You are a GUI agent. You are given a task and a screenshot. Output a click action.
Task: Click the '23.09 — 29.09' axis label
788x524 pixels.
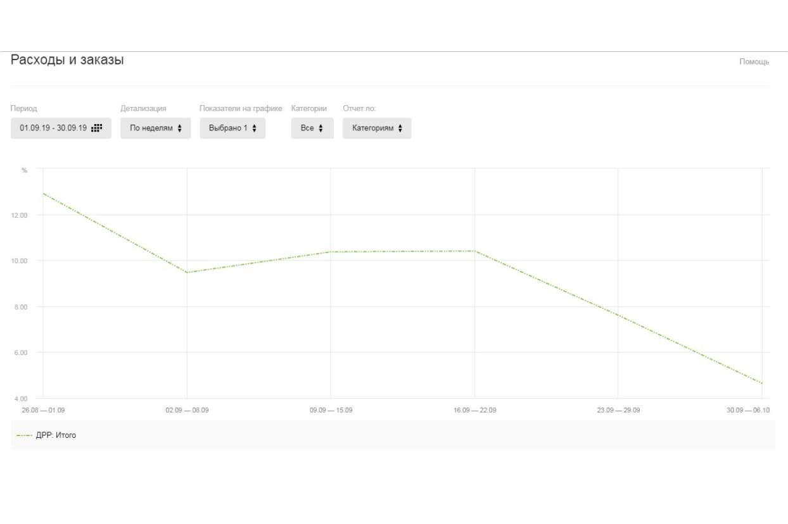click(x=618, y=410)
